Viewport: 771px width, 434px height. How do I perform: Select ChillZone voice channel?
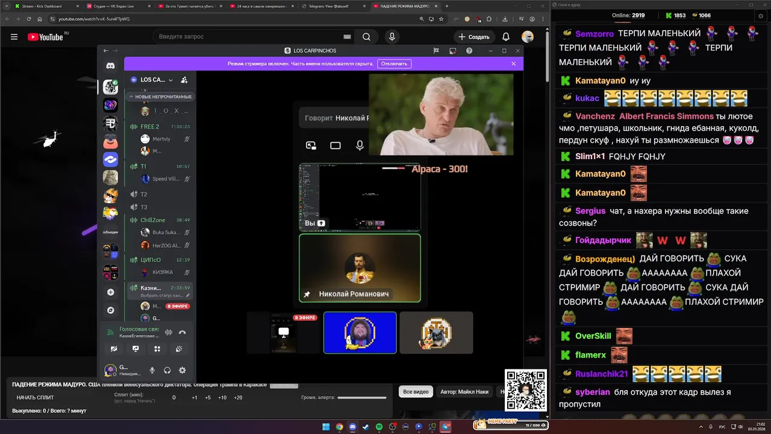tap(160, 220)
